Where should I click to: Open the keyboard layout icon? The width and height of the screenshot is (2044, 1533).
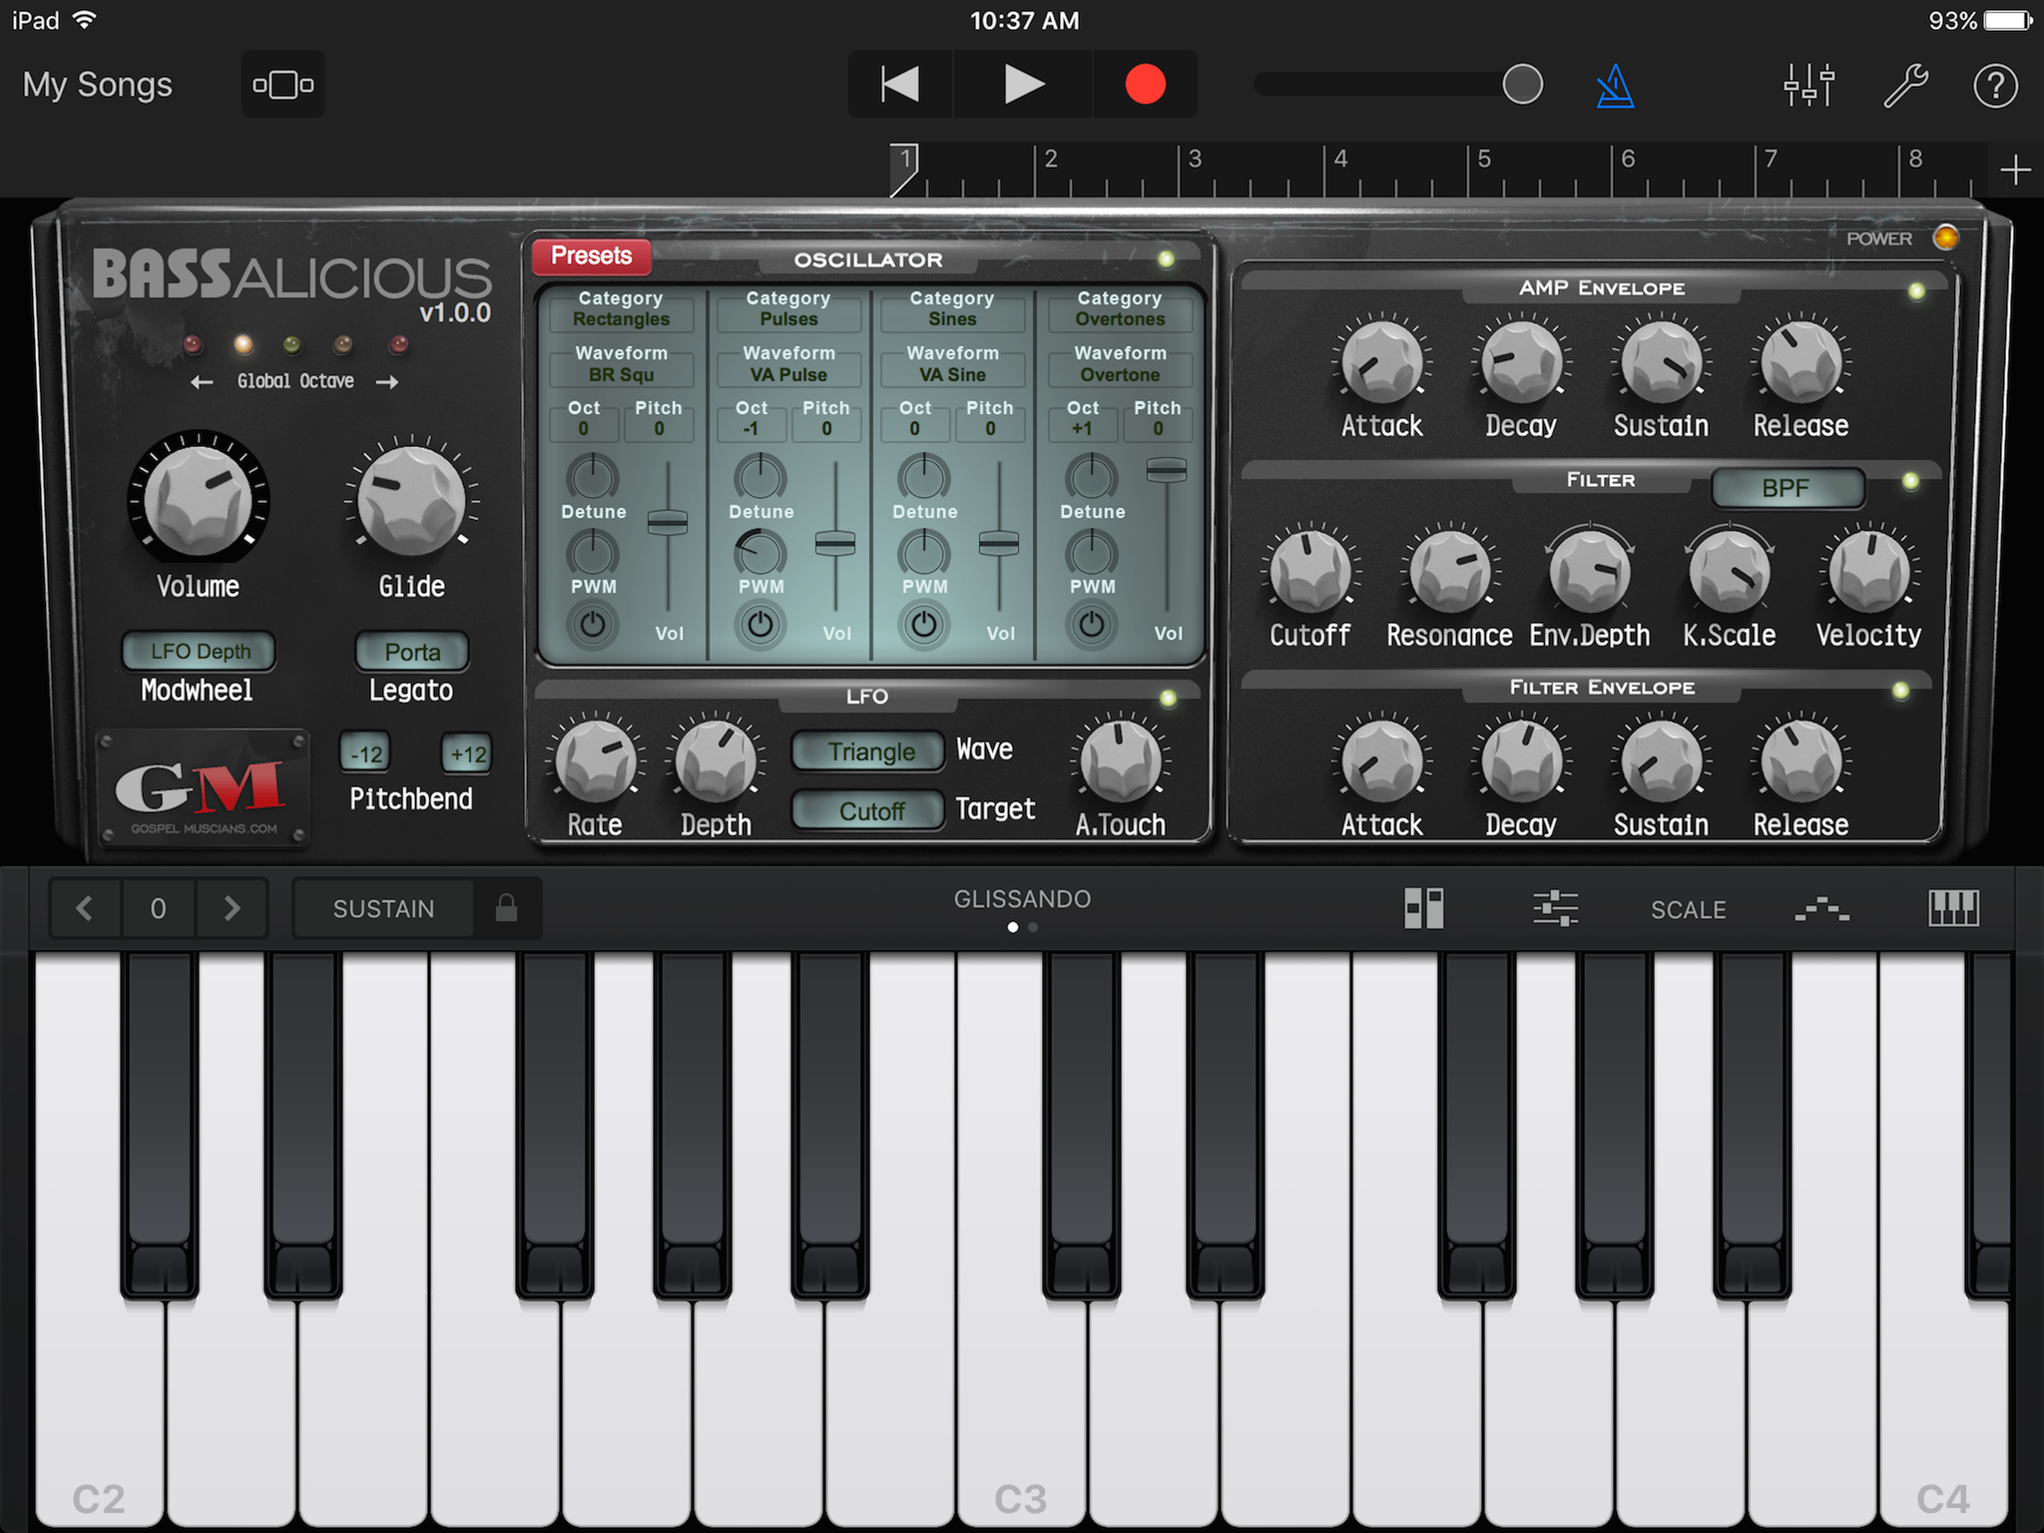[1953, 909]
